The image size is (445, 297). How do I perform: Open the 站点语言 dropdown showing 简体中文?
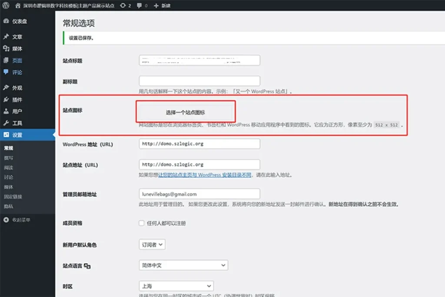183,265
